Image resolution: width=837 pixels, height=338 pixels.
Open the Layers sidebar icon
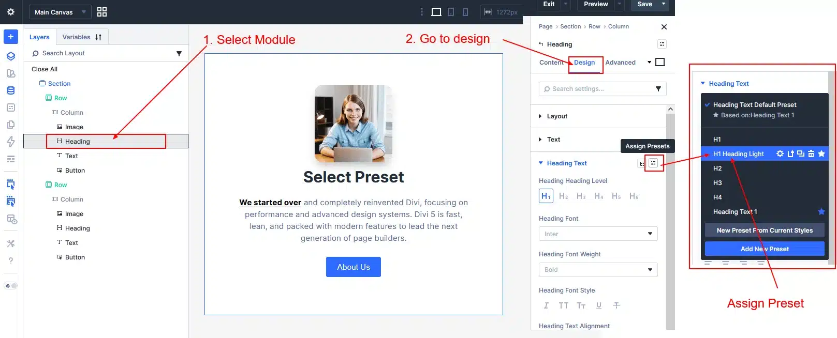(x=11, y=56)
